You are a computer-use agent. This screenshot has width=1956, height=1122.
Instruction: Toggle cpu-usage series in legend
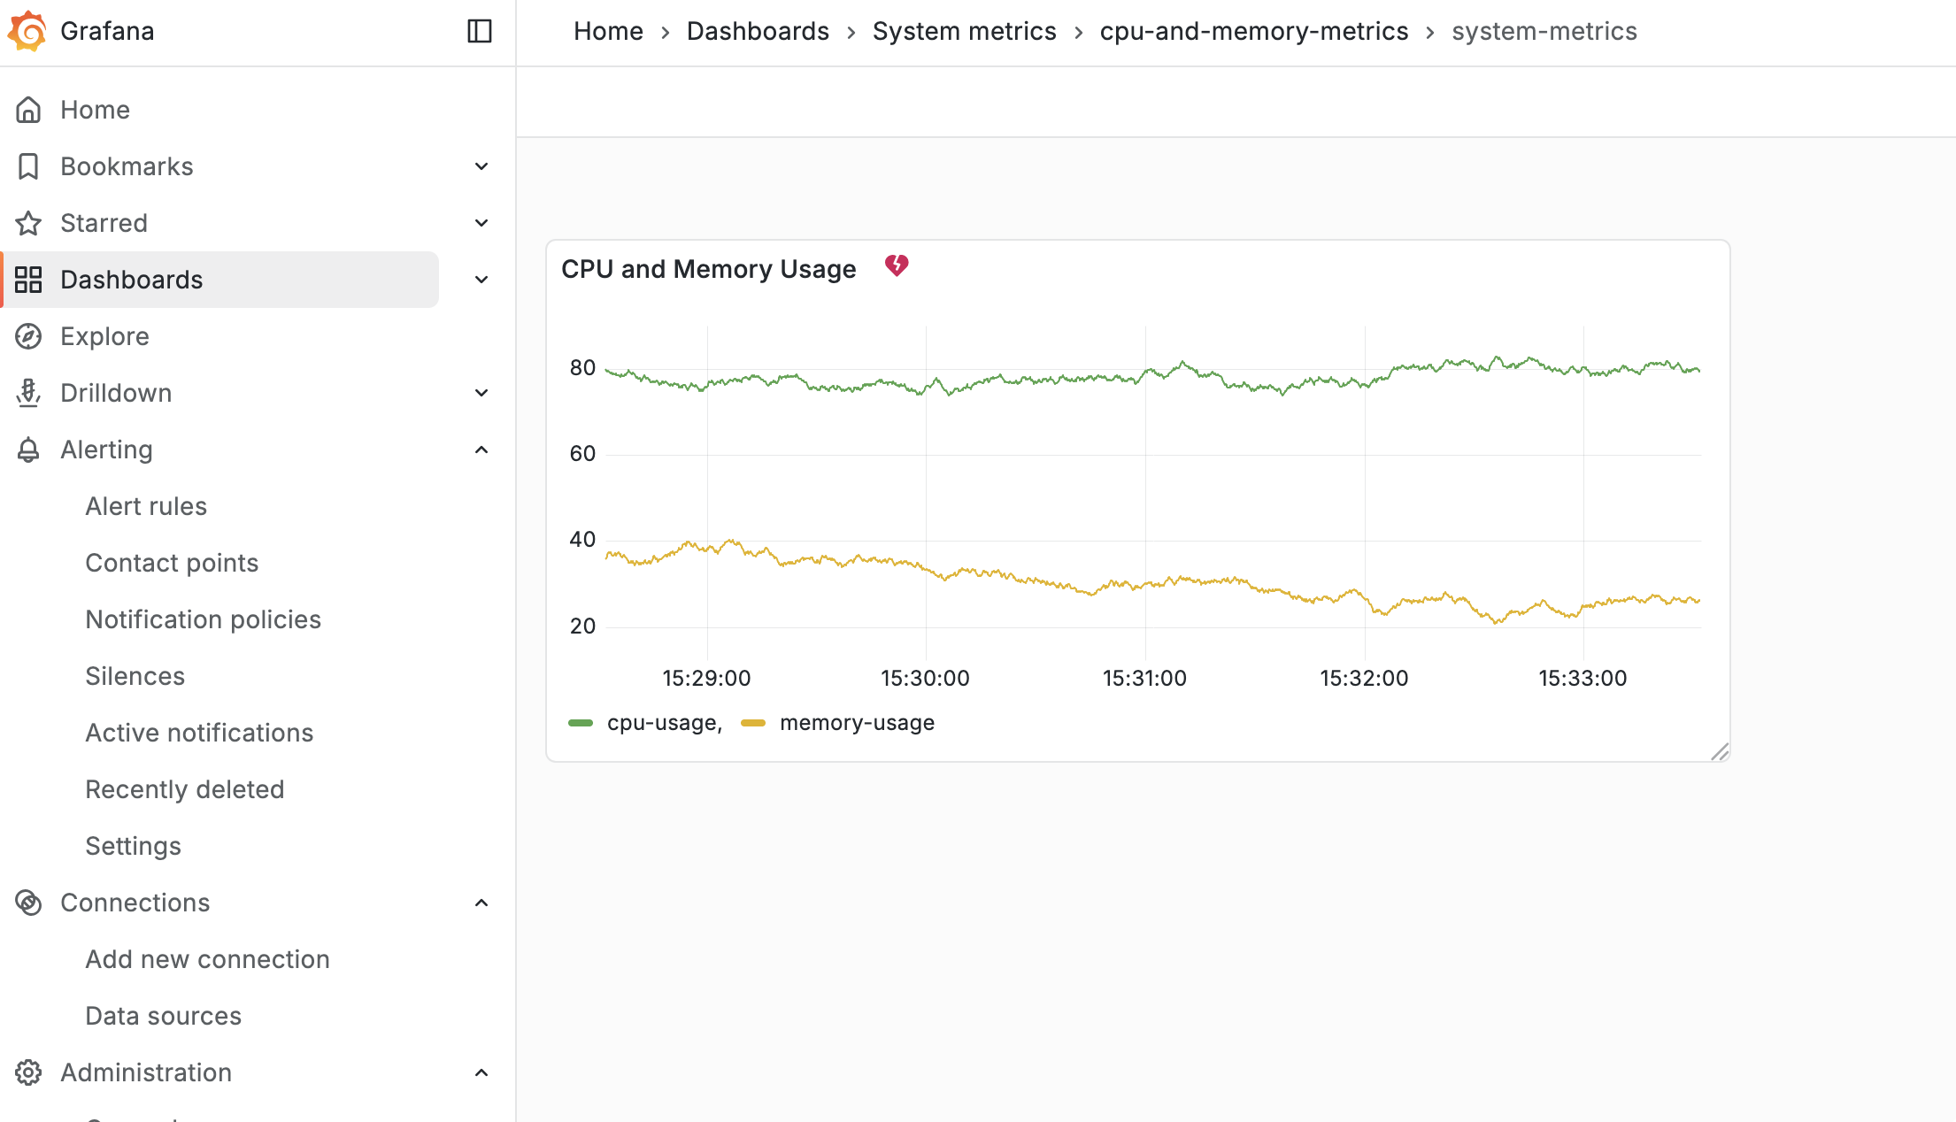tap(663, 723)
